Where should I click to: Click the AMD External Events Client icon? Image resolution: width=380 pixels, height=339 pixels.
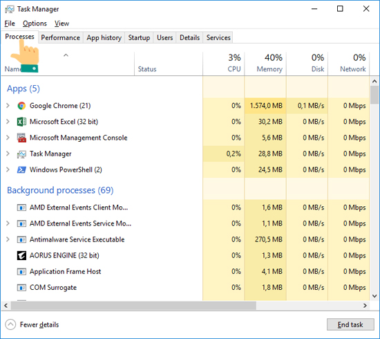click(x=21, y=208)
